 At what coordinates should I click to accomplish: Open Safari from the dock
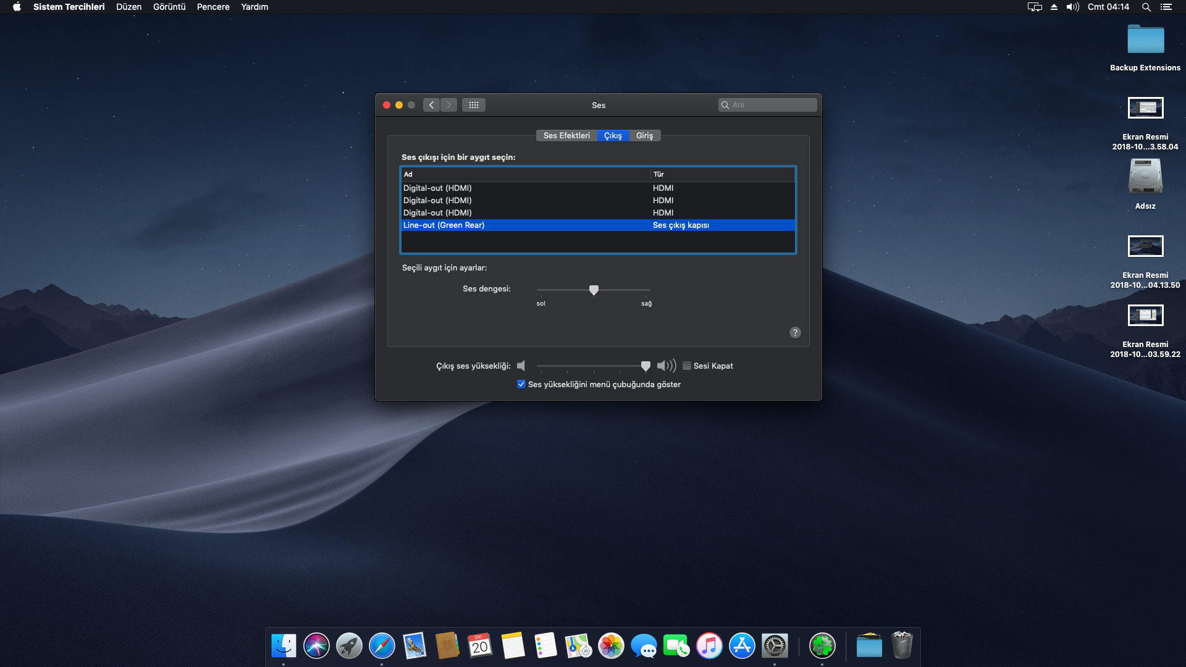tap(382, 646)
